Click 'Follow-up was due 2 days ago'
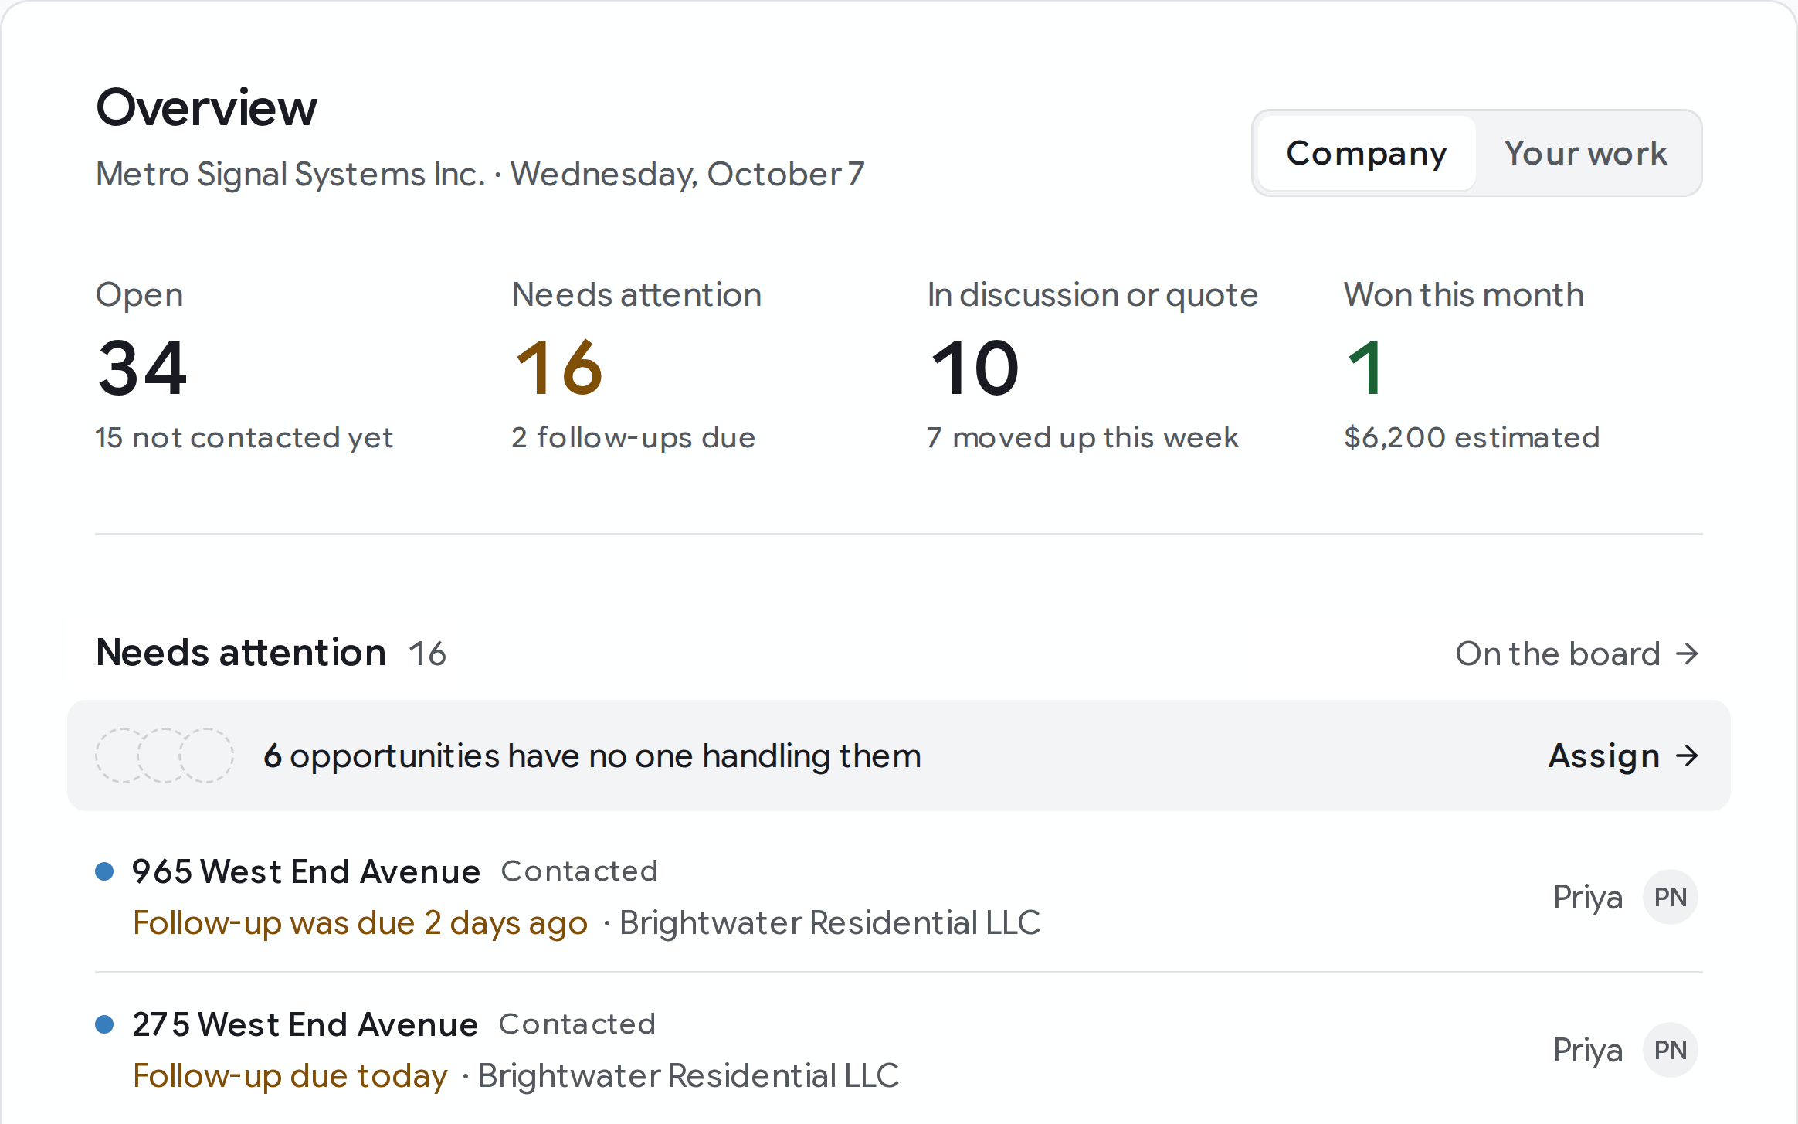The image size is (1798, 1124). click(x=360, y=923)
